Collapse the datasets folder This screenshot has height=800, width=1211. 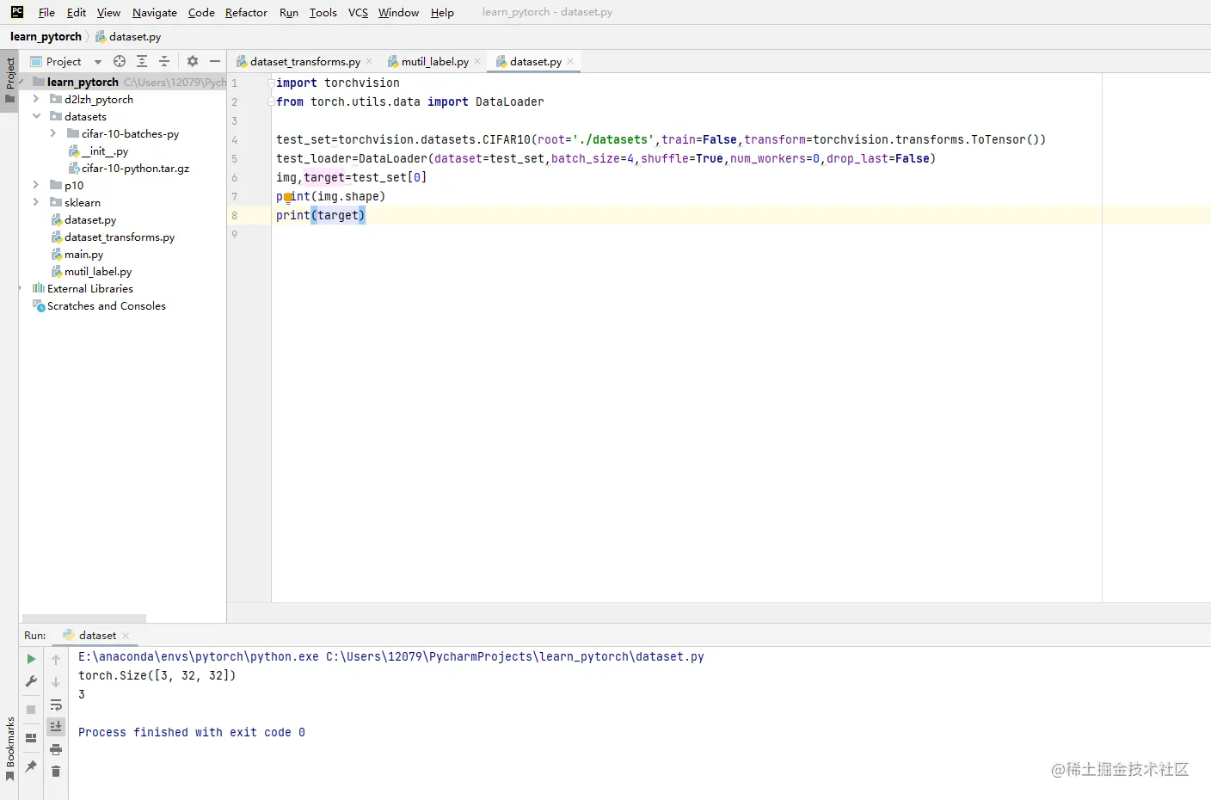(x=36, y=116)
